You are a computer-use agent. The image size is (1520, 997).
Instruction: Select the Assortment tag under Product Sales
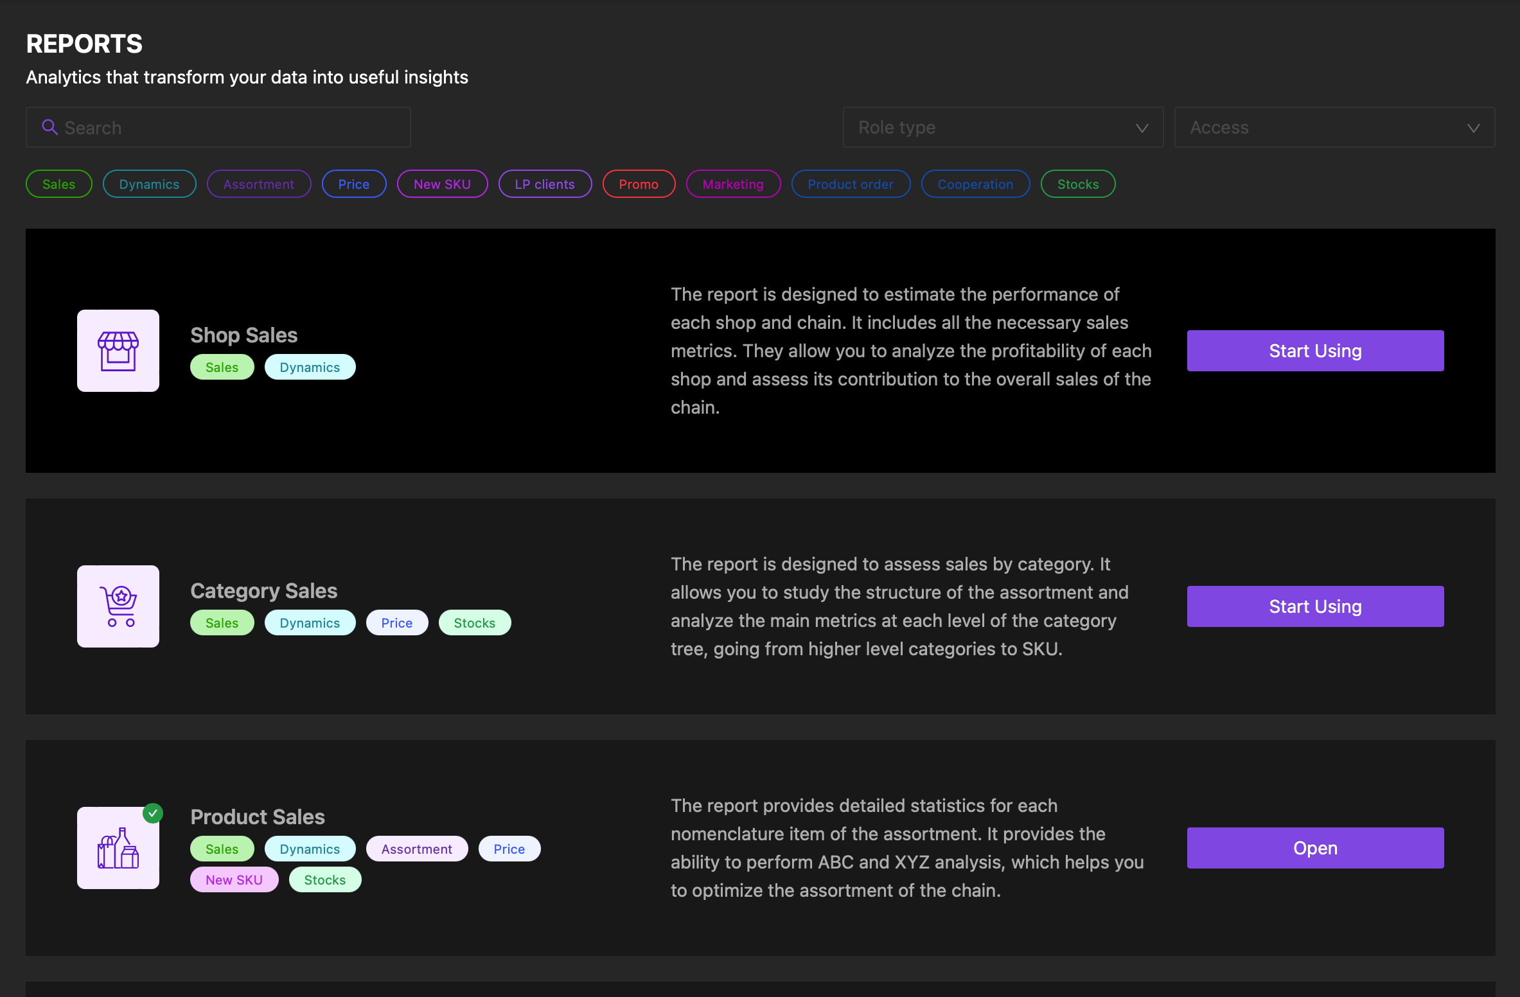pyautogui.click(x=416, y=849)
